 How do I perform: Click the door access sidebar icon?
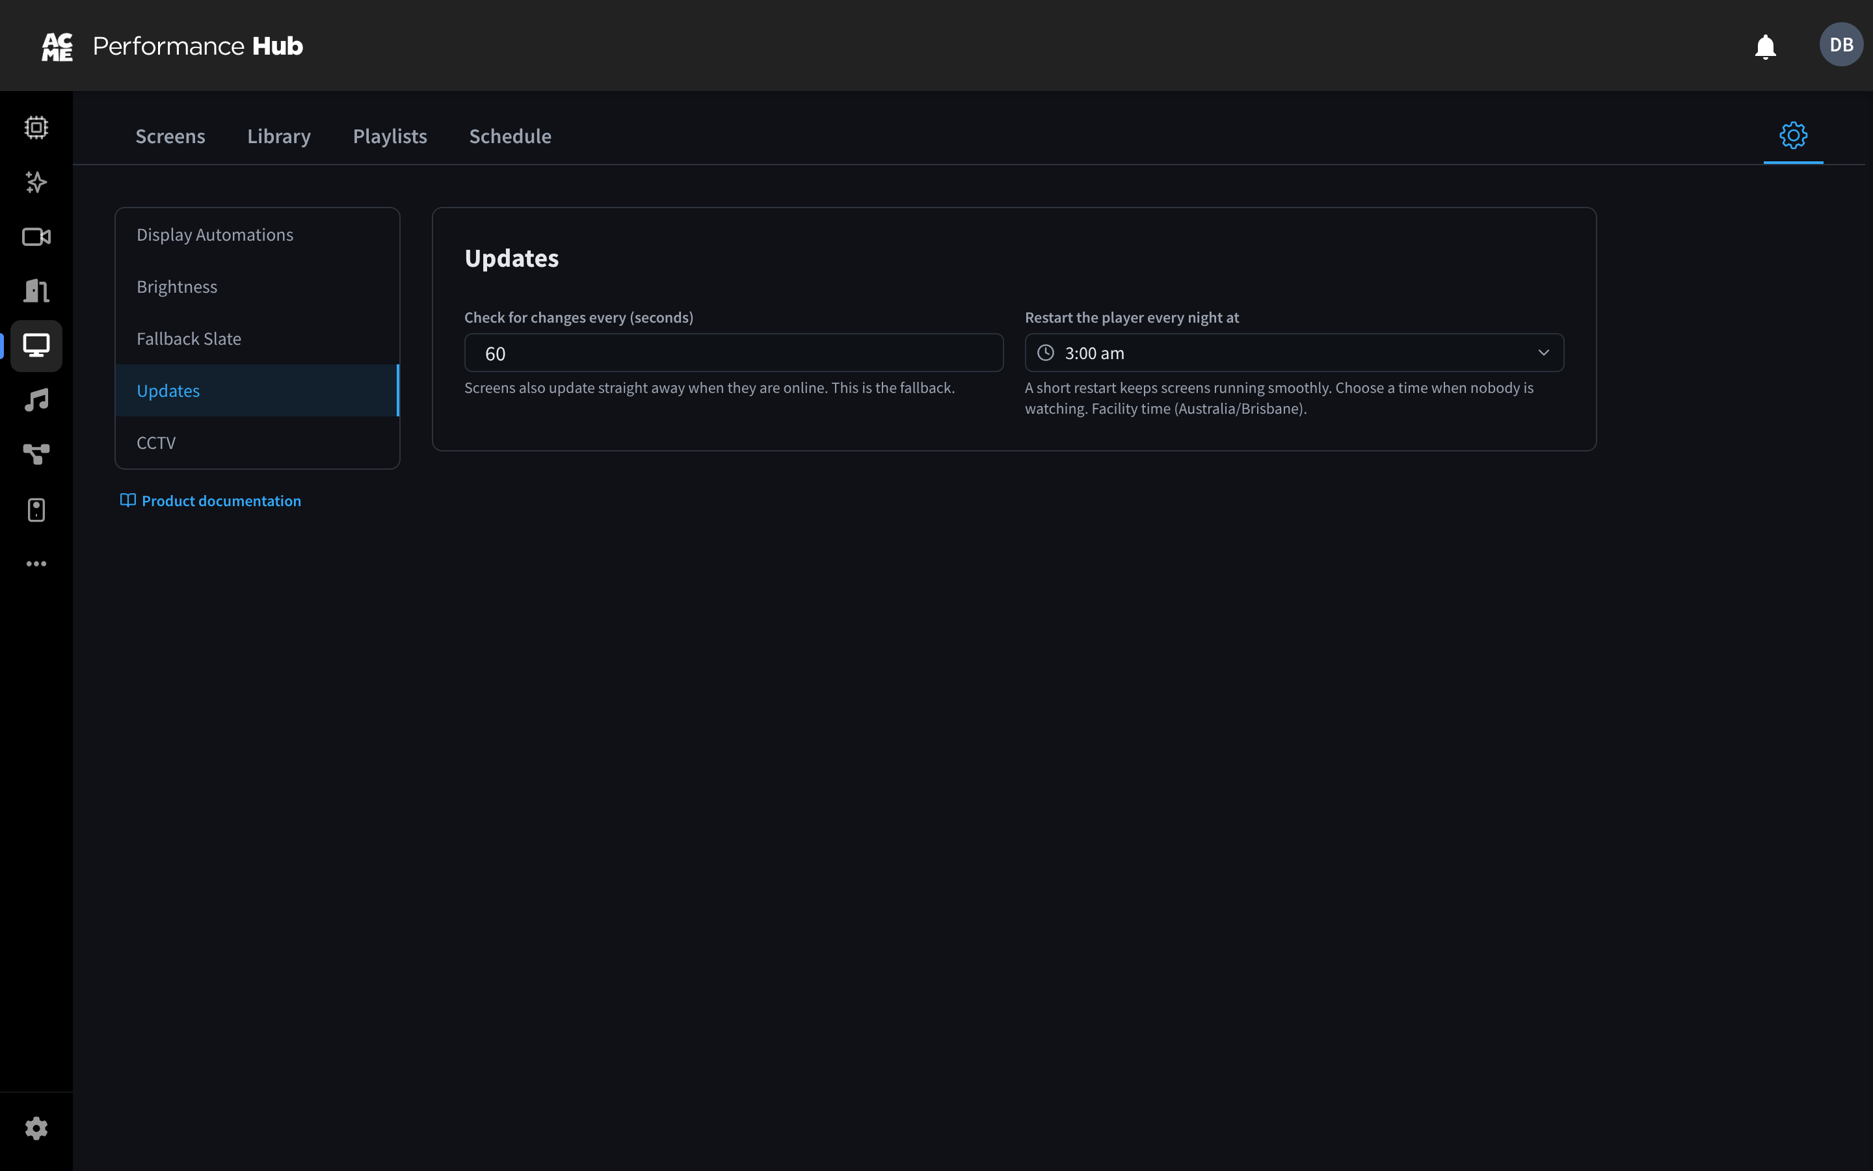(36, 291)
